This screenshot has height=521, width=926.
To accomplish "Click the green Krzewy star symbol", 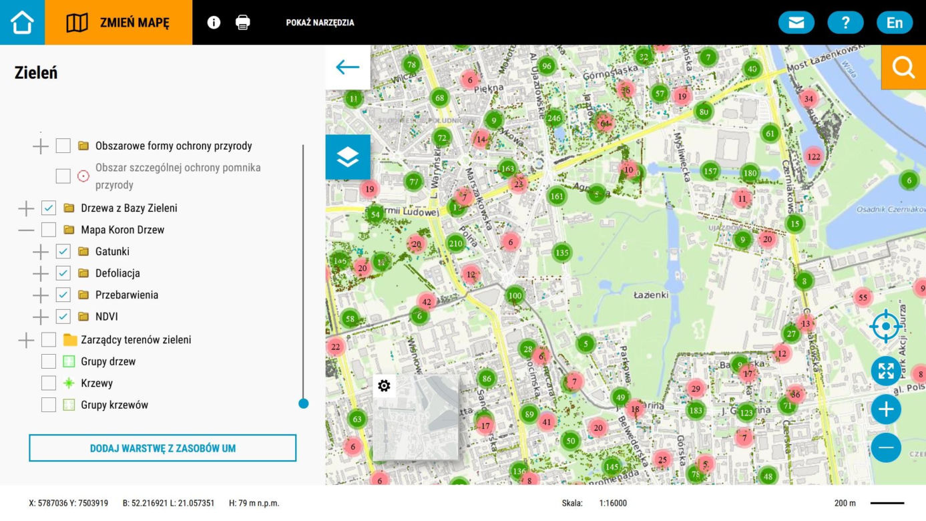I will click(x=69, y=383).
